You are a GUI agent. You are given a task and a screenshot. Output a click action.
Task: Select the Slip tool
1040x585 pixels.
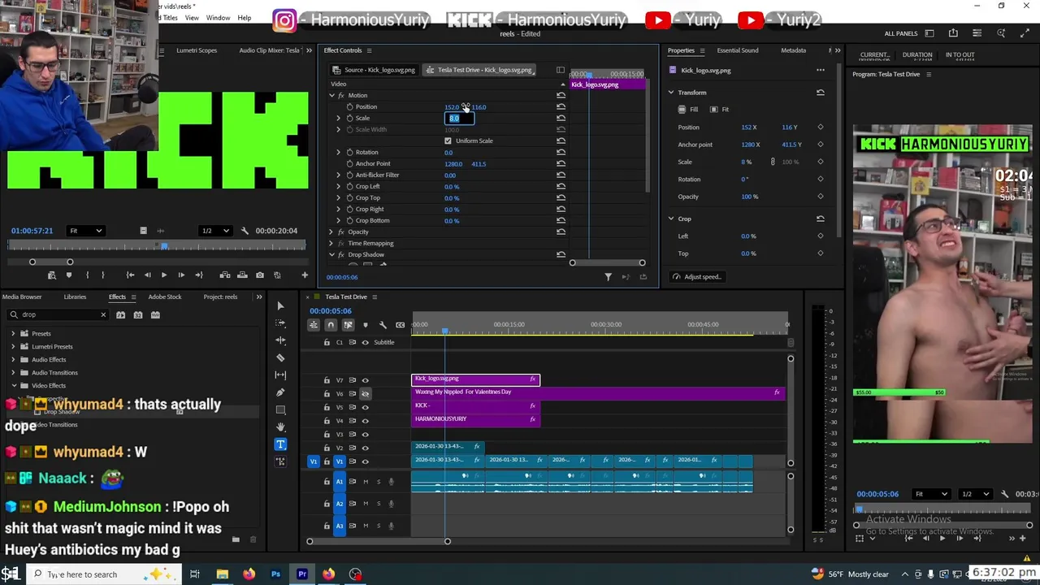pos(280,375)
